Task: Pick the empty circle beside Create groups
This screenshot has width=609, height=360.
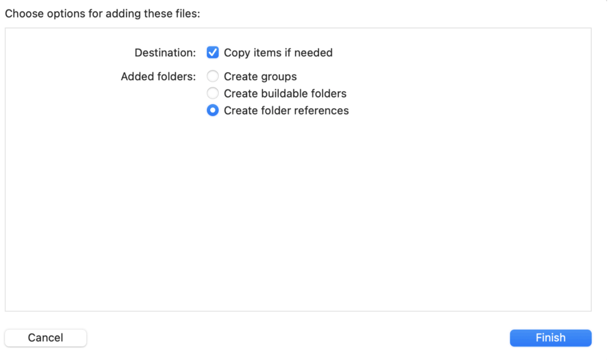Action: click(212, 76)
